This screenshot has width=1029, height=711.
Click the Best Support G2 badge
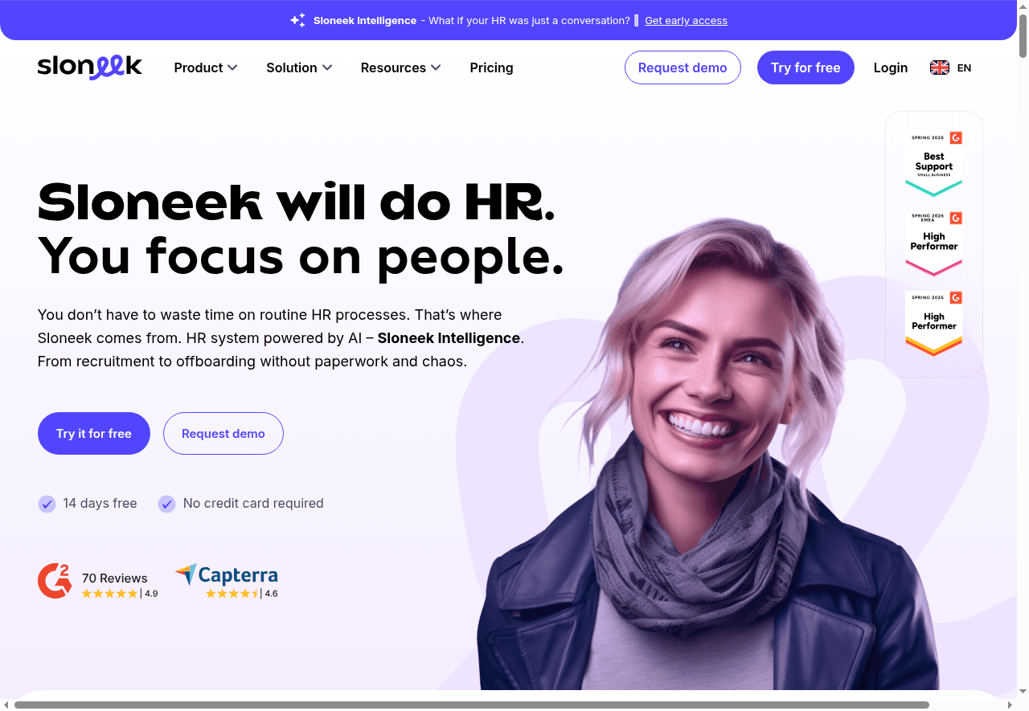(x=934, y=164)
